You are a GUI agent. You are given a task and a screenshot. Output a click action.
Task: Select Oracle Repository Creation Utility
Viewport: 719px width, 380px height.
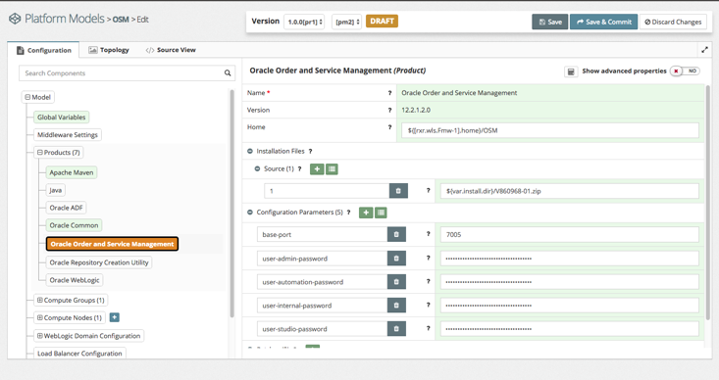[x=99, y=262]
